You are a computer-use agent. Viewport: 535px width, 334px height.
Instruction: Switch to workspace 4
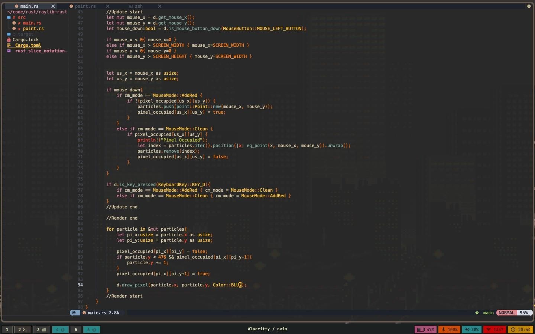coord(60,330)
